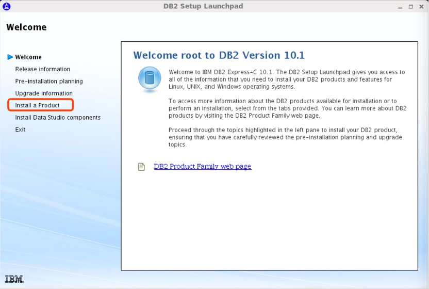Open Install Data Studio components
The height and width of the screenshot is (289, 429).
point(58,117)
